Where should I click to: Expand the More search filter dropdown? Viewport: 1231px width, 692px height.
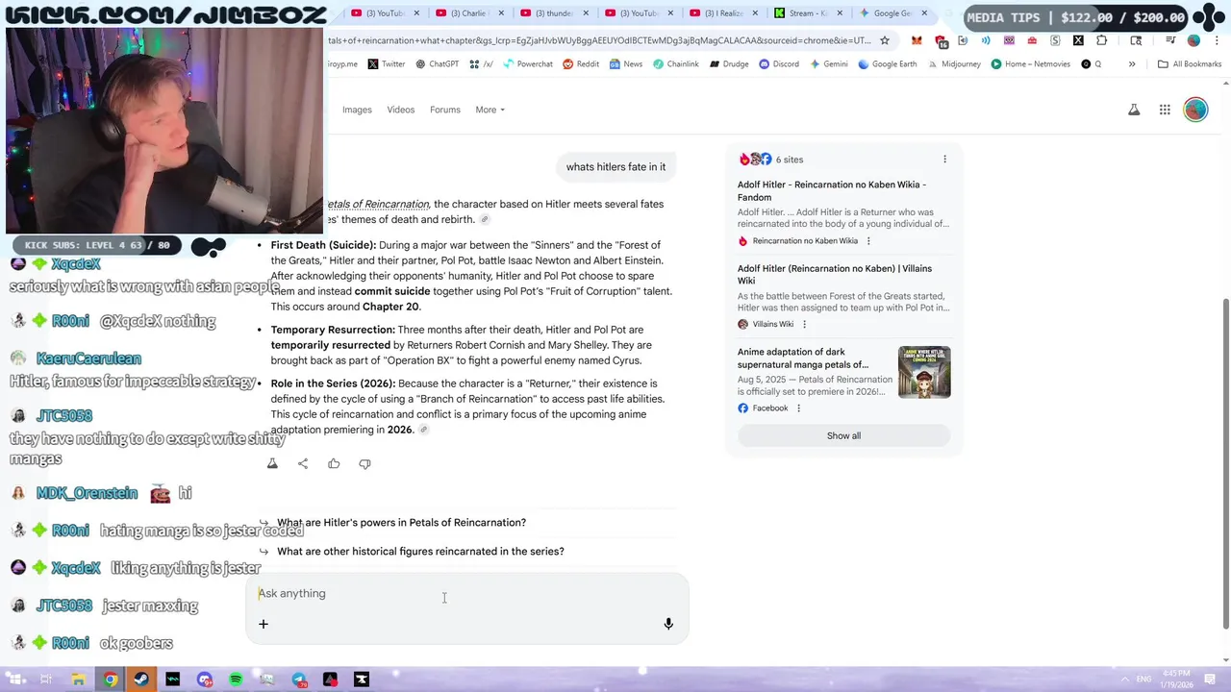tap(490, 110)
